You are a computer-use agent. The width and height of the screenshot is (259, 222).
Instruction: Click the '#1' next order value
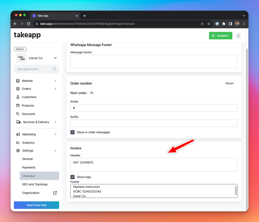coord(92,93)
